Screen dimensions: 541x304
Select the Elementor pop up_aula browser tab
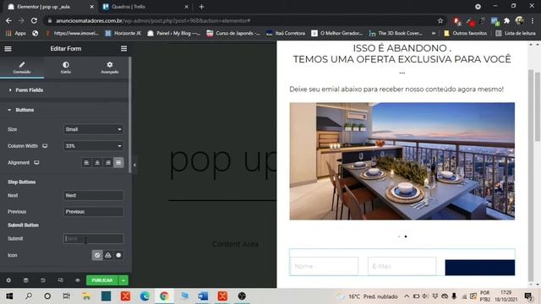pyautogui.click(x=50, y=7)
